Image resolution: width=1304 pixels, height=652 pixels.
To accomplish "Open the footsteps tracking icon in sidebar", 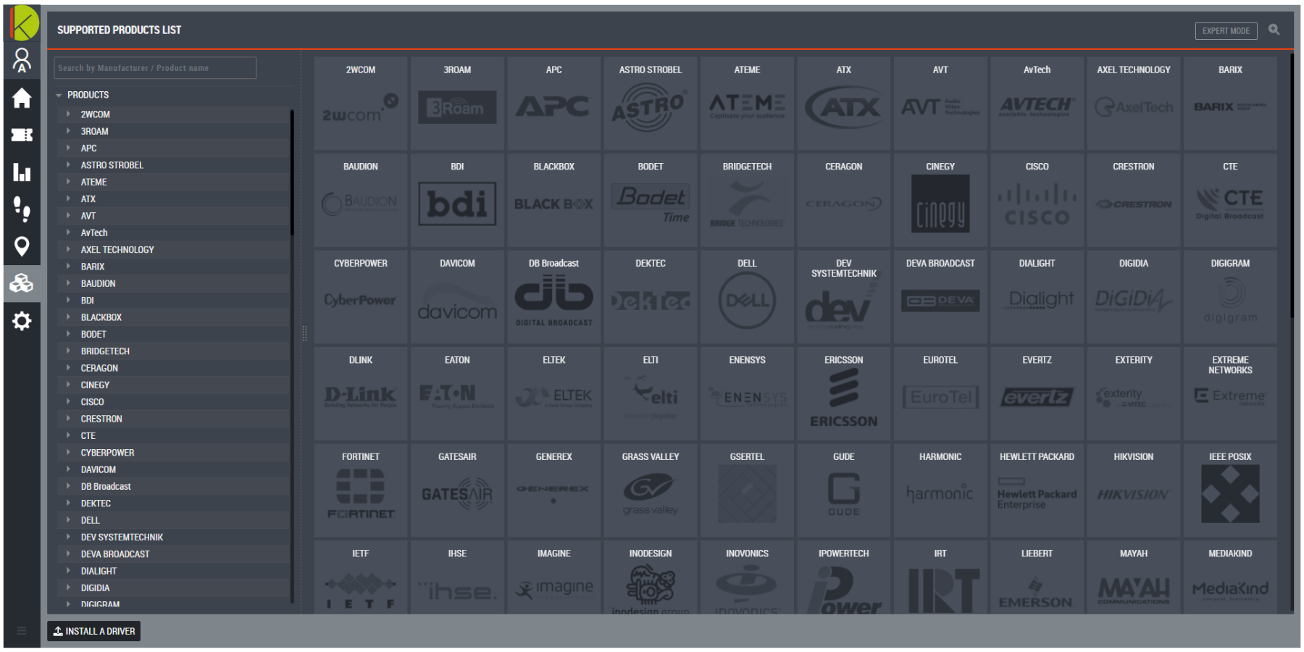I will 22,209.
